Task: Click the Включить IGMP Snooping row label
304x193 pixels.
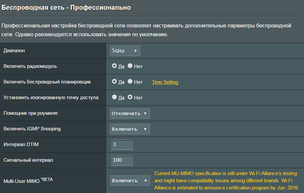Action: click(32, 129)
